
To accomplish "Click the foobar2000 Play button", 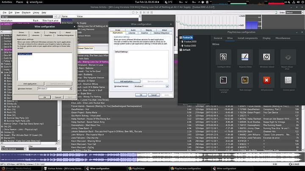I will point(137,12).
